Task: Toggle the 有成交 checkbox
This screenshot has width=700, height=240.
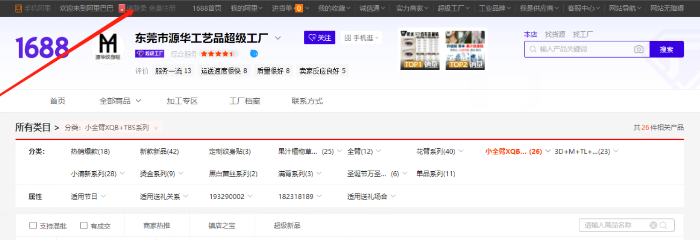Action: [84, 225]
